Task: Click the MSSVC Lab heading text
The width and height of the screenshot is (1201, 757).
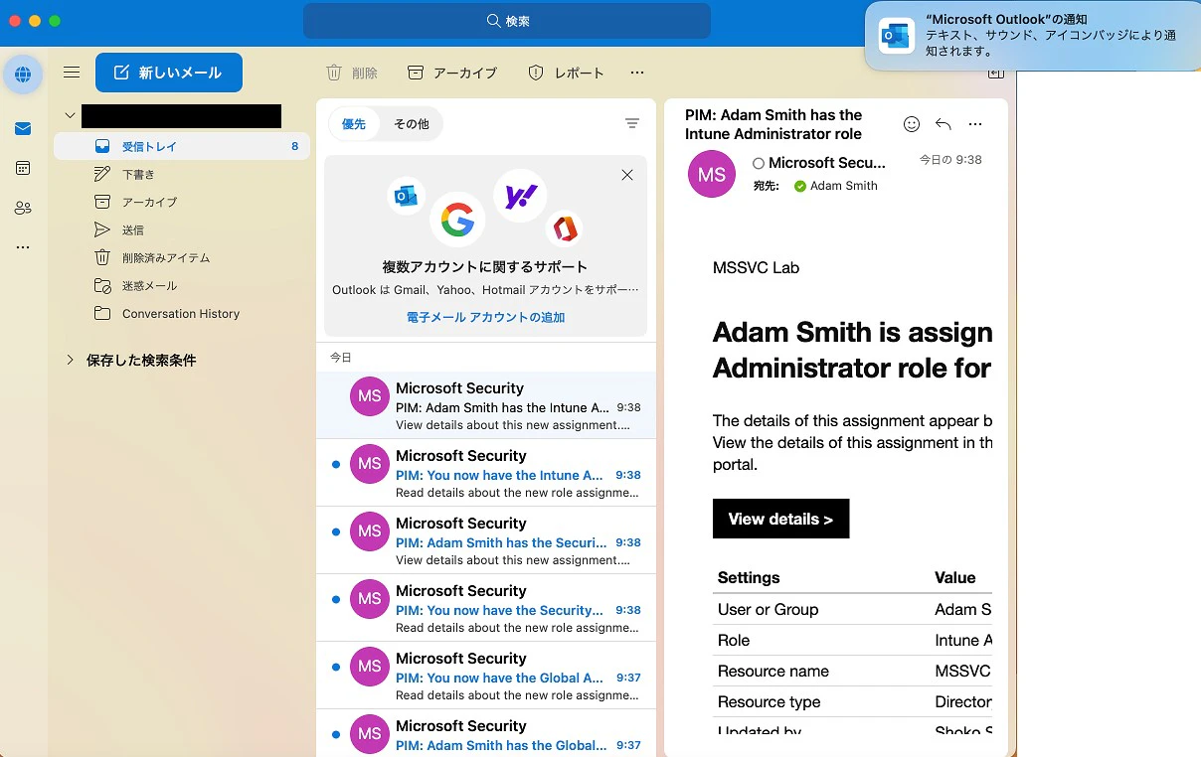Action: coord(756,267)
